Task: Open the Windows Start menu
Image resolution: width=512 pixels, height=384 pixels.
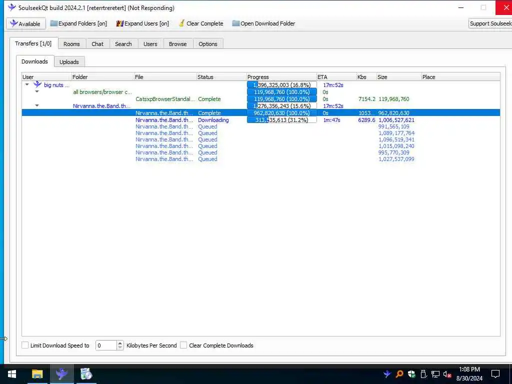Action: pos(12,374)
